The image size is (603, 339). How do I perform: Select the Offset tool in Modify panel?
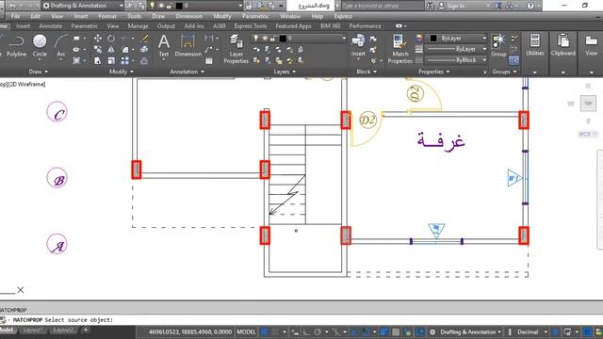(144, 60)
